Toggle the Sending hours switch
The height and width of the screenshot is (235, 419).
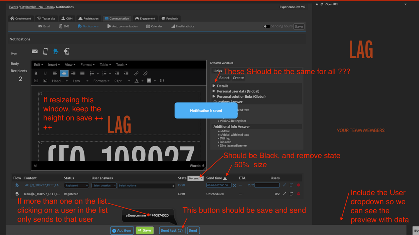coord(267,26)
